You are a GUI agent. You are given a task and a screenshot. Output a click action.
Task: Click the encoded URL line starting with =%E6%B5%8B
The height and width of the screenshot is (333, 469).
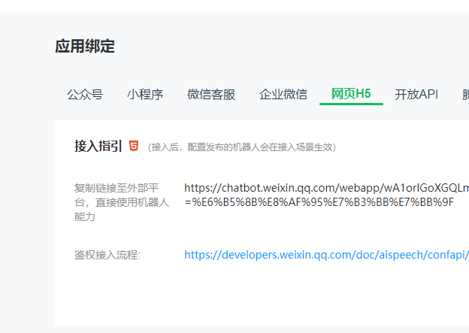tap(319, 202)
